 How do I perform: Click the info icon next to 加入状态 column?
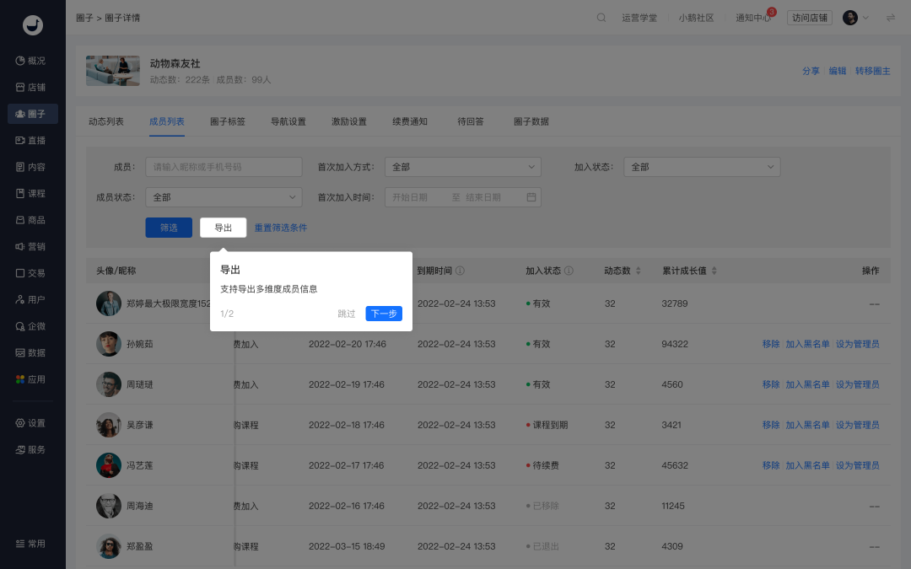point(569,271)
